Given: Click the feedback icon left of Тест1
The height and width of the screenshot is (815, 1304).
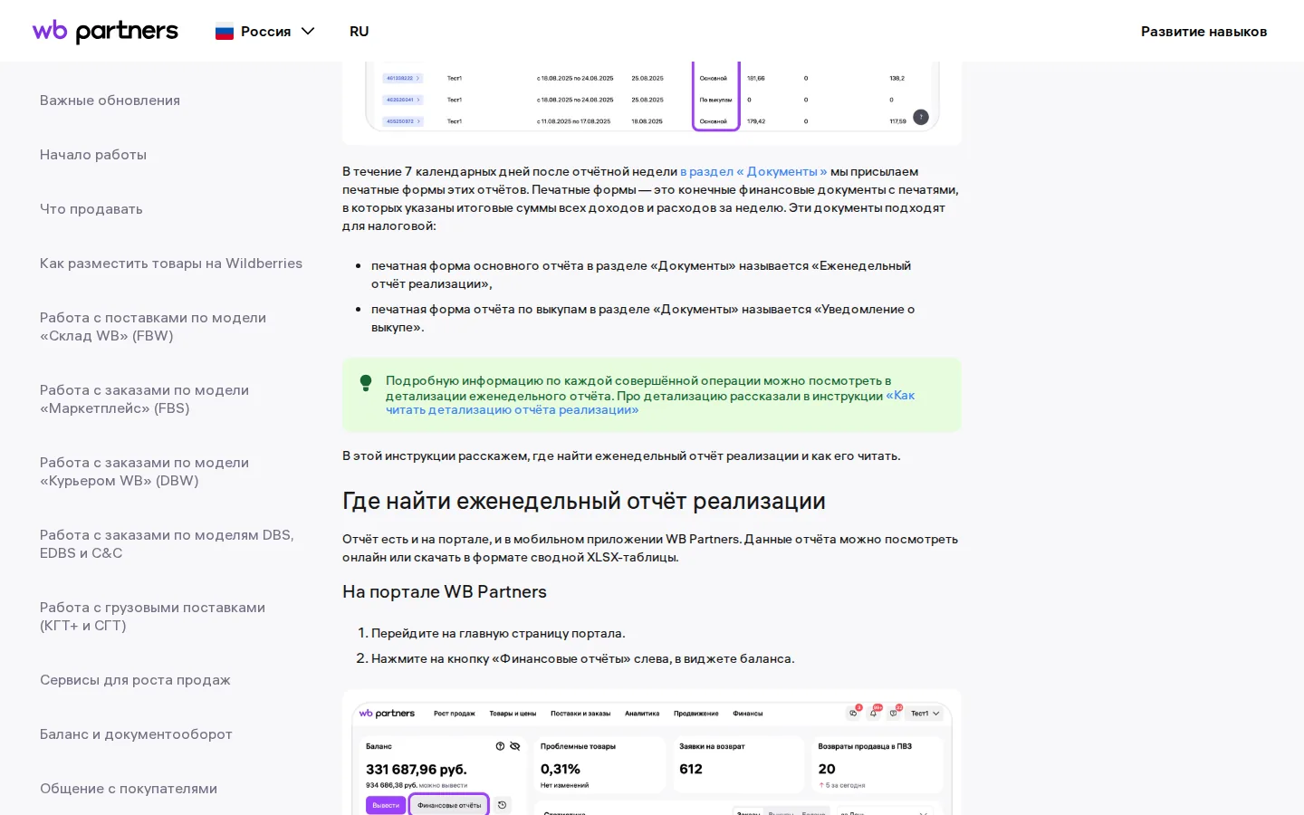Looking at the screenshot, I should [894, 714].
